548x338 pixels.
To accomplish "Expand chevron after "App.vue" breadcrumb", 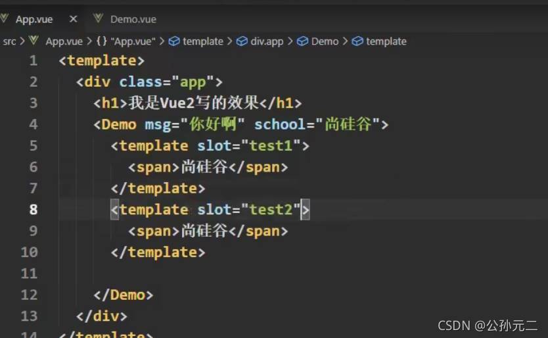I will pos(162,41).
